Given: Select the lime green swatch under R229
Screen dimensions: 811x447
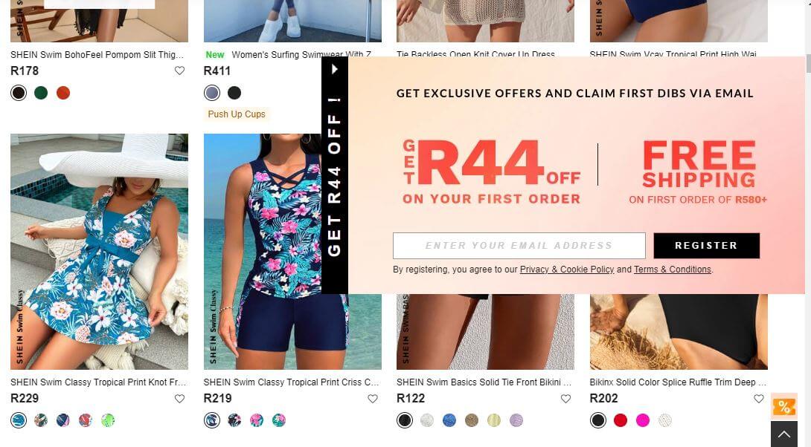Looking at the screenshot, I should (x=108, y=420).
